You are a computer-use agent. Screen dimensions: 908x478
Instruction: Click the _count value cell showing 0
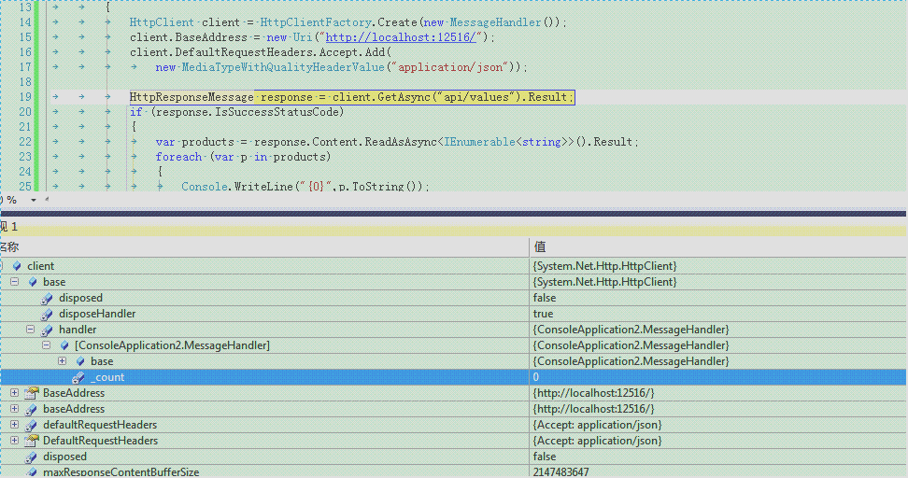718,377
